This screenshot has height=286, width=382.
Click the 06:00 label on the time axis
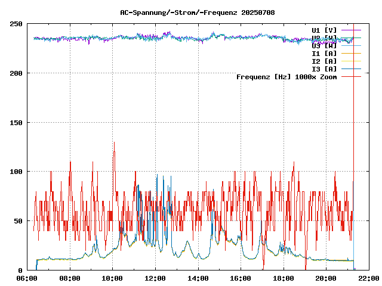[27, 278]
